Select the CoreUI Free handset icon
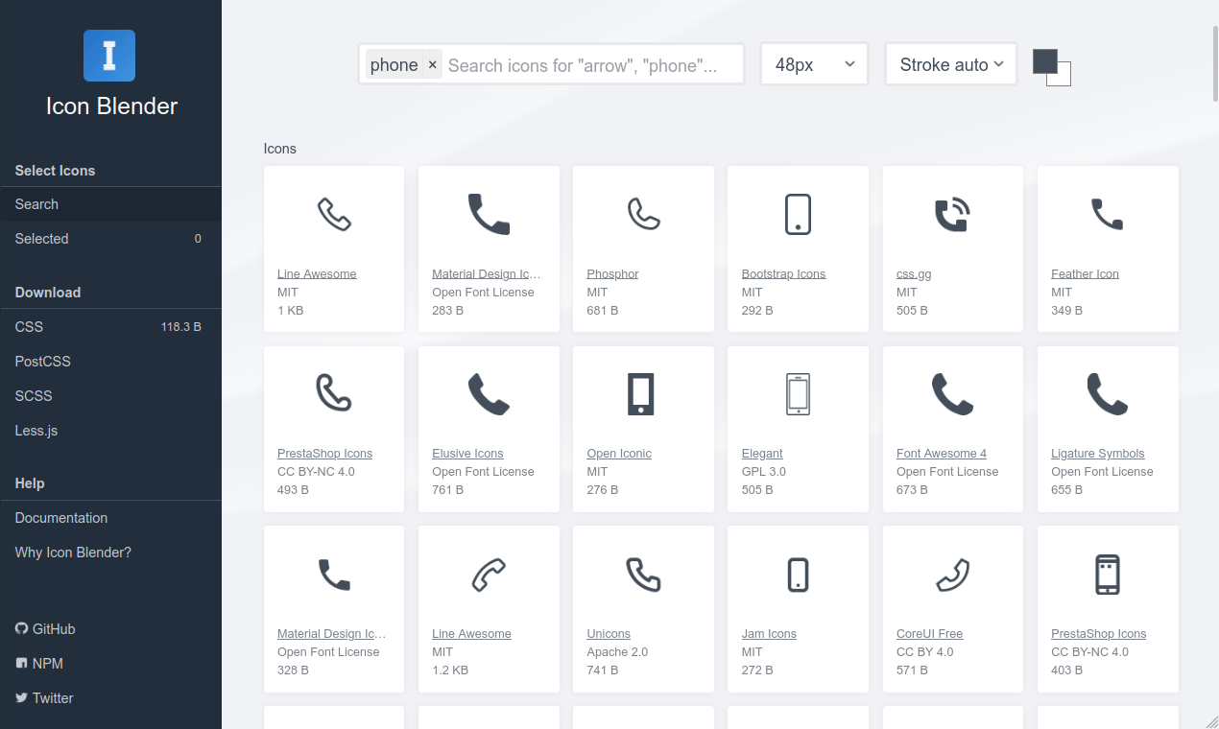1219x729 pixels. (x=953, y=574)
